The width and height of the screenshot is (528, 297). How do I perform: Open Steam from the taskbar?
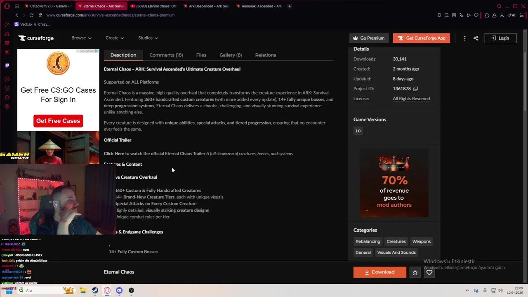[x=95, y=290]
